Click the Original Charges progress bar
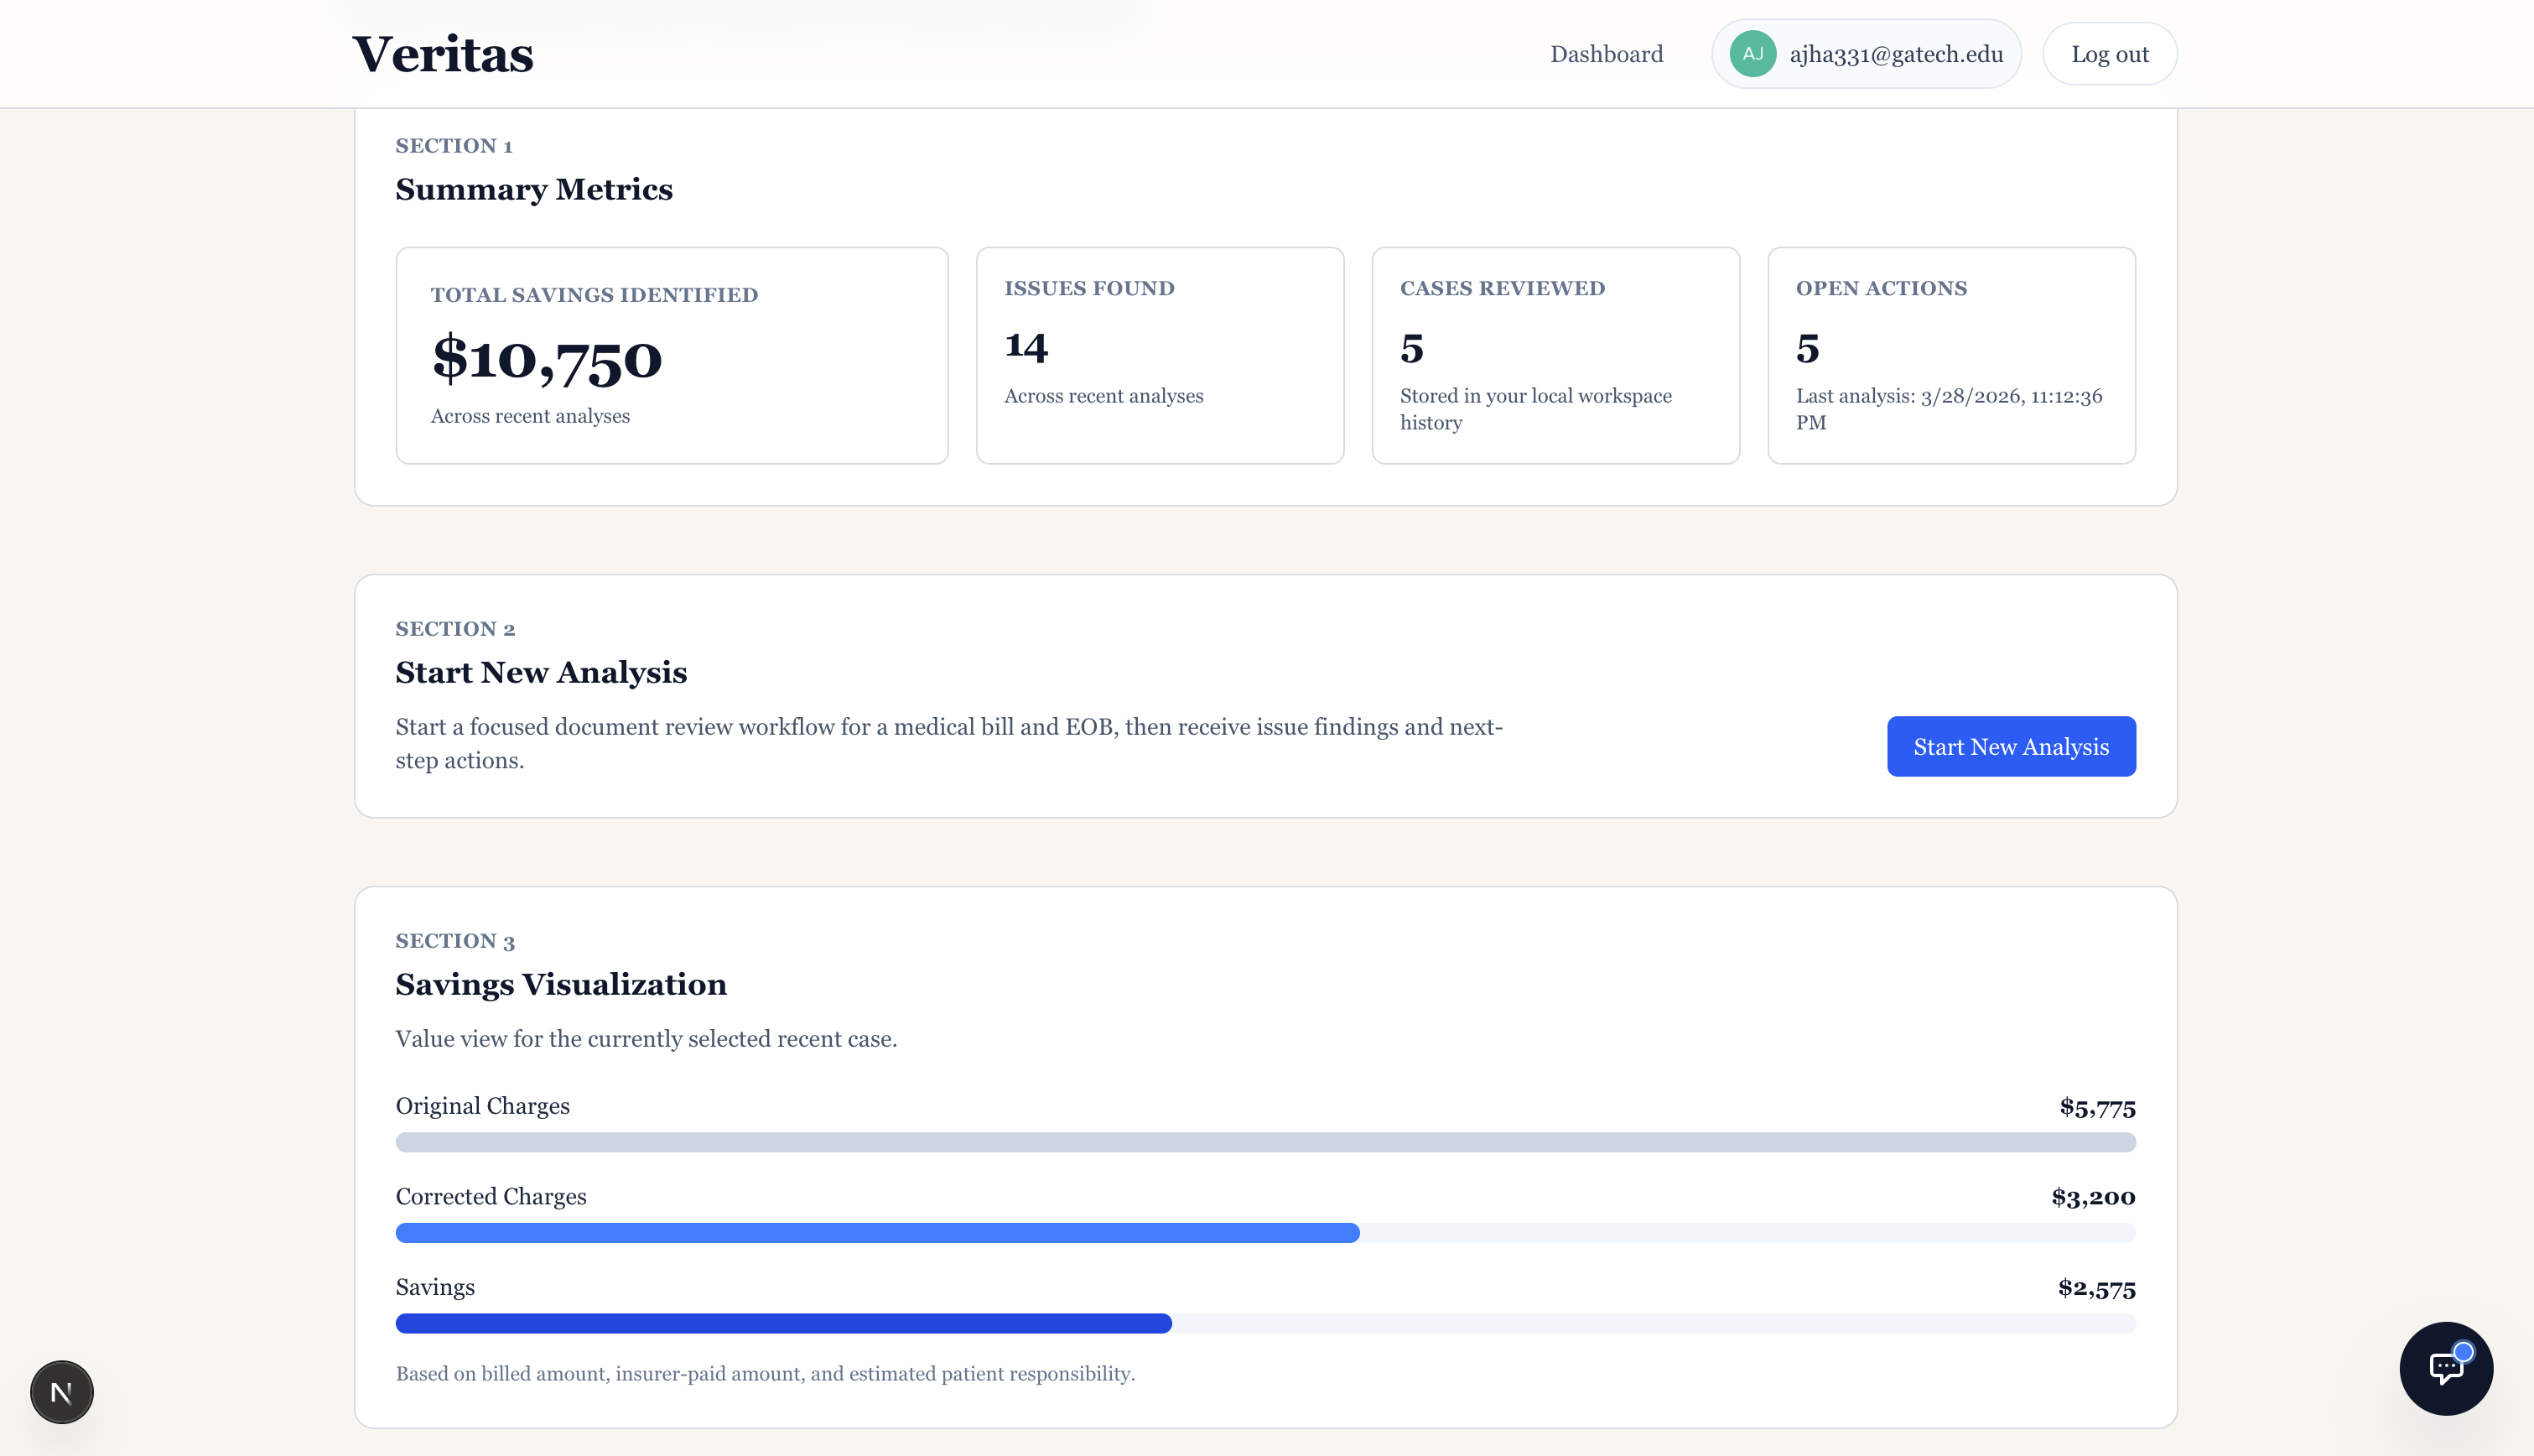This screenshot has width=2534, height=1456. coord(1264,1142)
